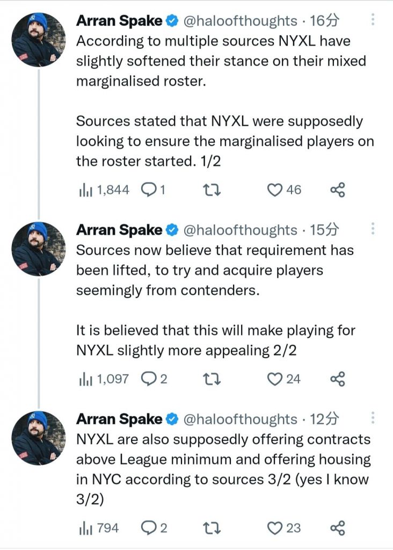
Task: Open Arran Spake's profile from first tweet name
Action: [119, 21]
